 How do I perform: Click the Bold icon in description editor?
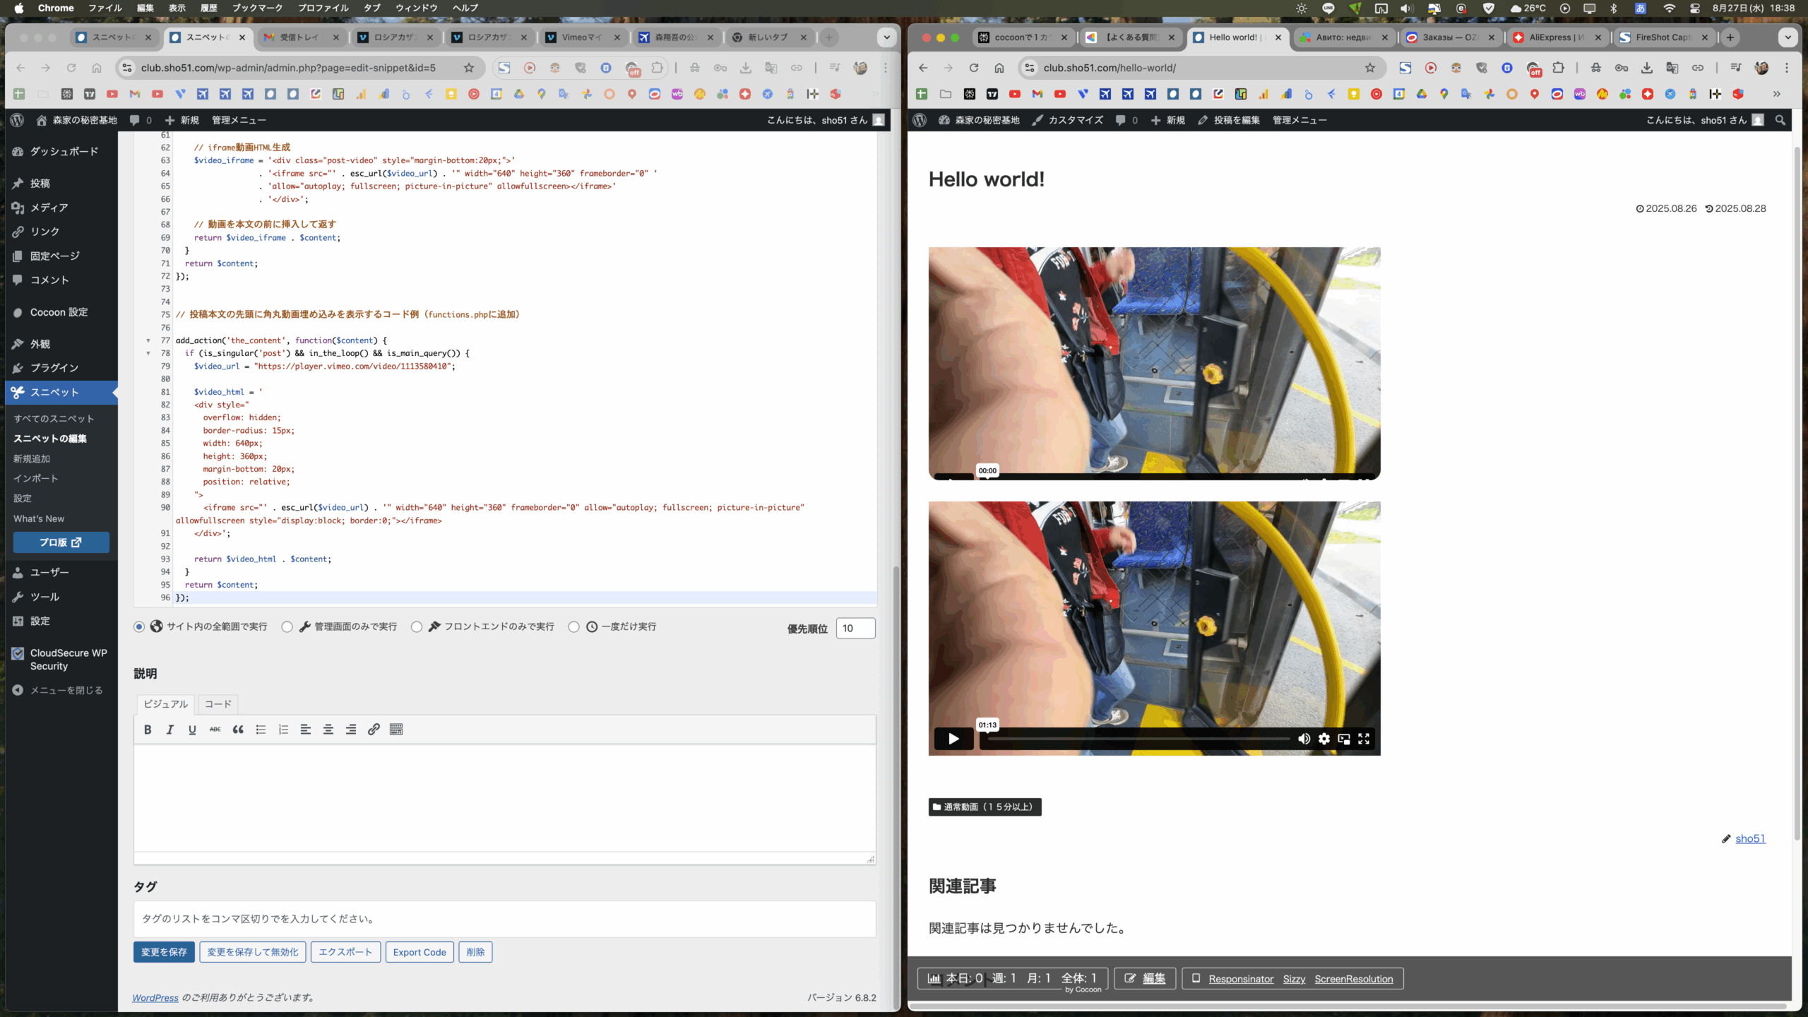pyautogui.click(x=148, y=730)
